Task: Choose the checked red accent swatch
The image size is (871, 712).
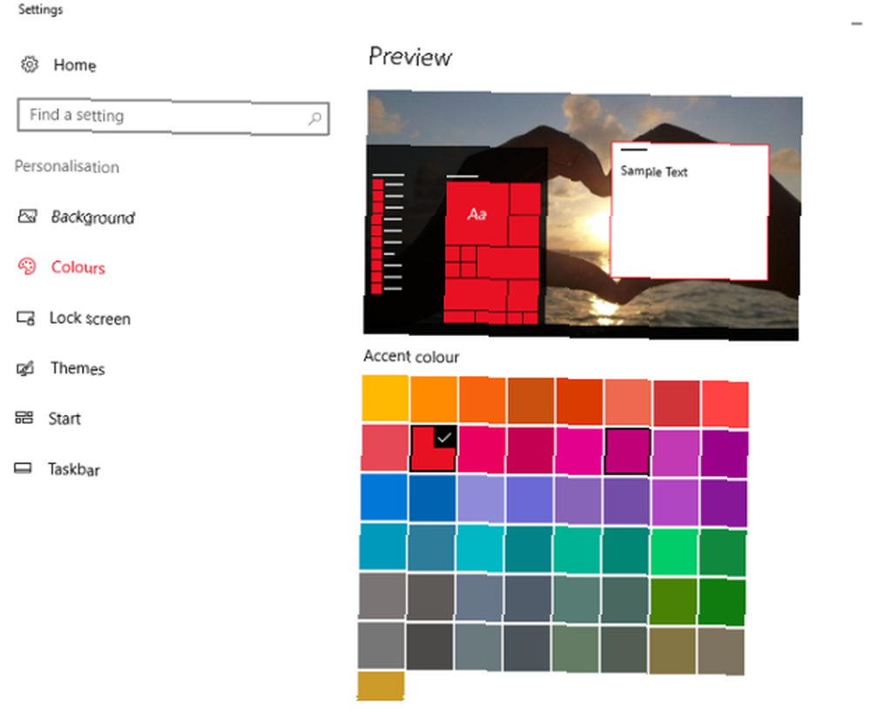Action: click(433, 448)
